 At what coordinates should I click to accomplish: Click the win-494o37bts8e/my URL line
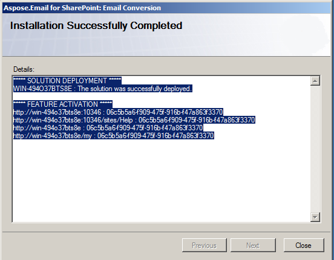[x=114, y=136]
